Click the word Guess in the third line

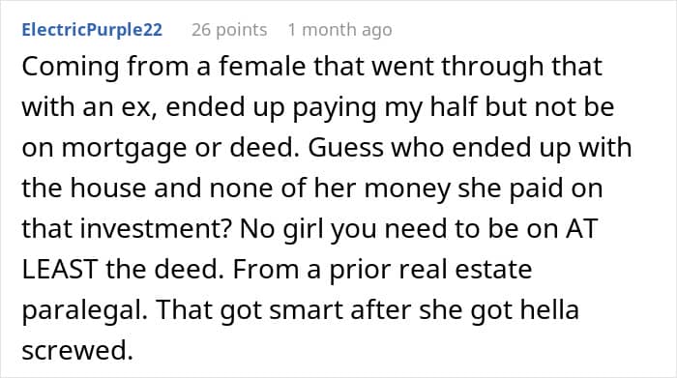pyautogui.click(x=345, y=148)
